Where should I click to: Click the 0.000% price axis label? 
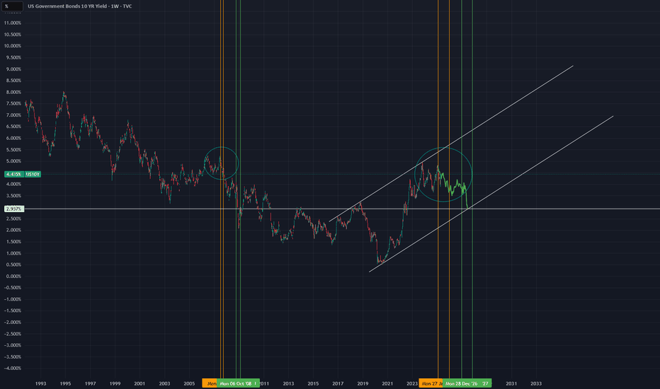tap(13, 277)
